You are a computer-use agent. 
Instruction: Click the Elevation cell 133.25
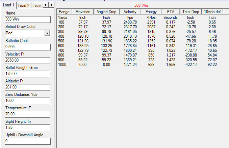(83, 46)
